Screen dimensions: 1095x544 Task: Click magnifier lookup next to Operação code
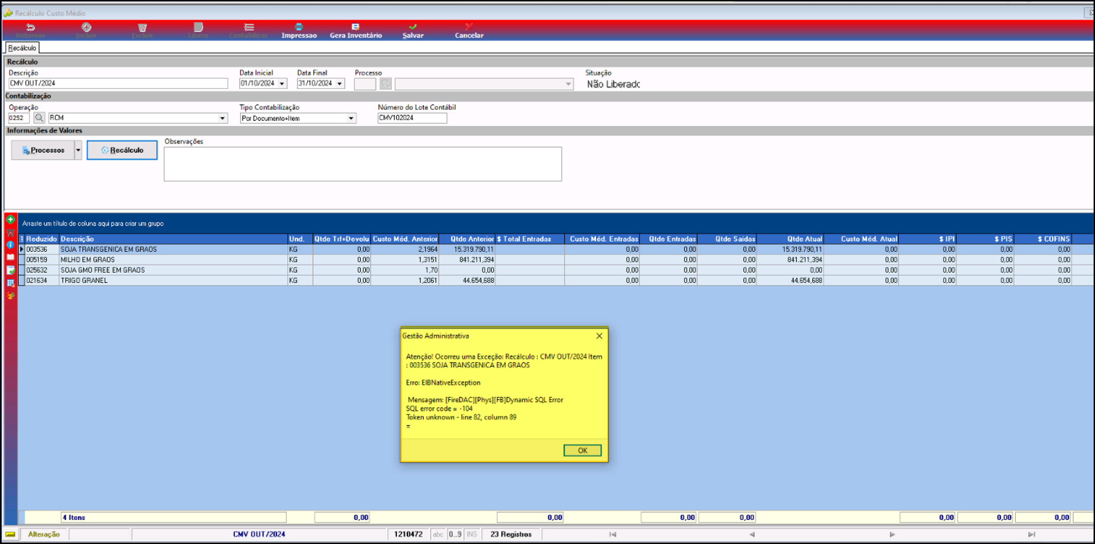click(39, 117)
